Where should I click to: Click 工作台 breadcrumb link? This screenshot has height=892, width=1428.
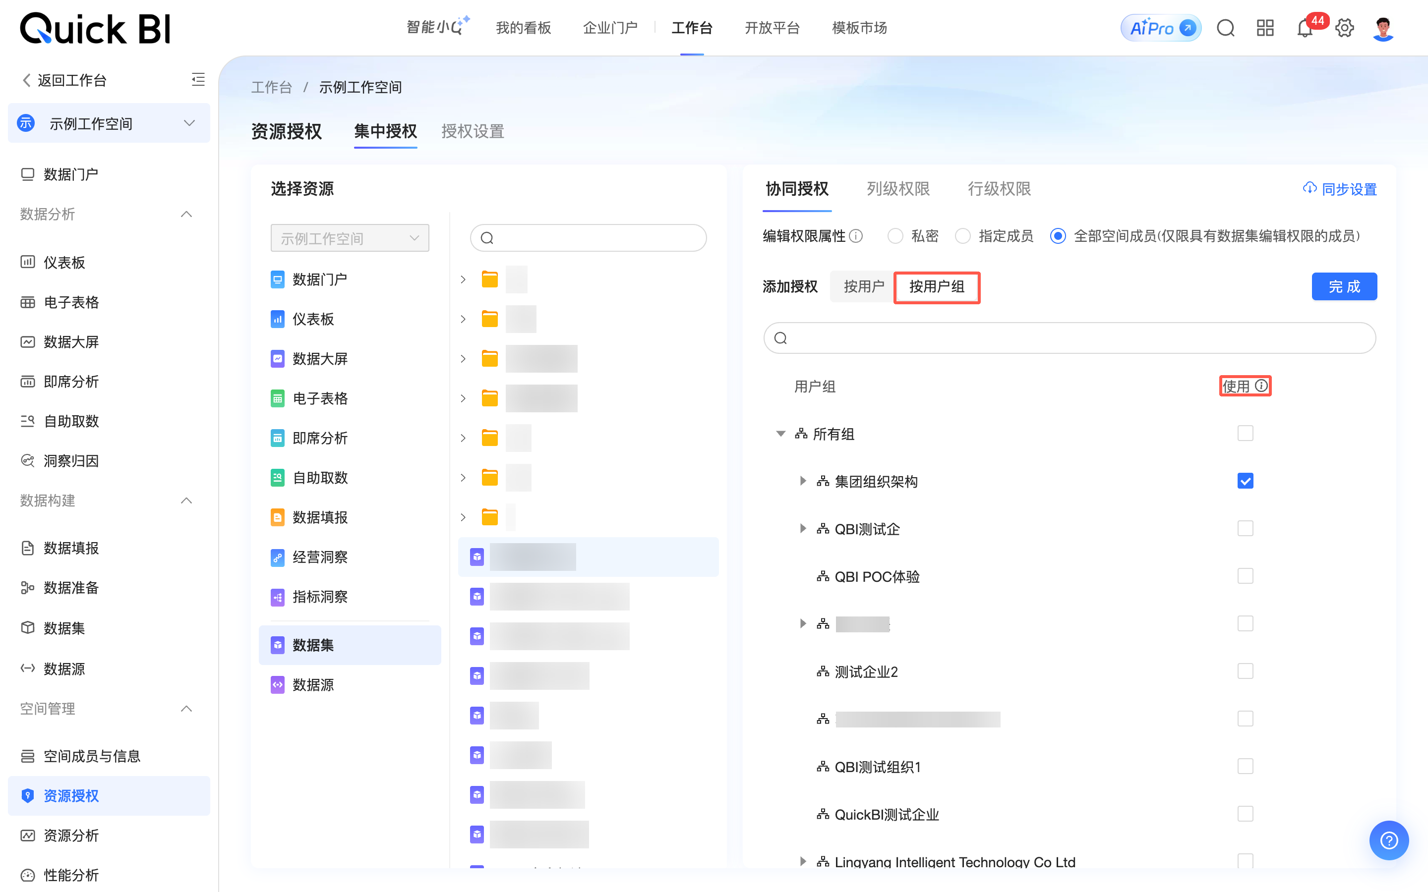click(271, 87)
